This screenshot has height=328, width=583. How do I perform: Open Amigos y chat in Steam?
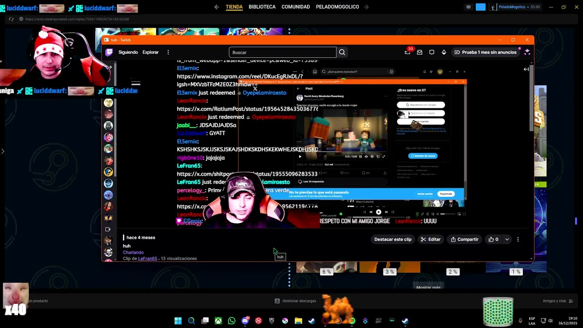(x=557, y=301)
